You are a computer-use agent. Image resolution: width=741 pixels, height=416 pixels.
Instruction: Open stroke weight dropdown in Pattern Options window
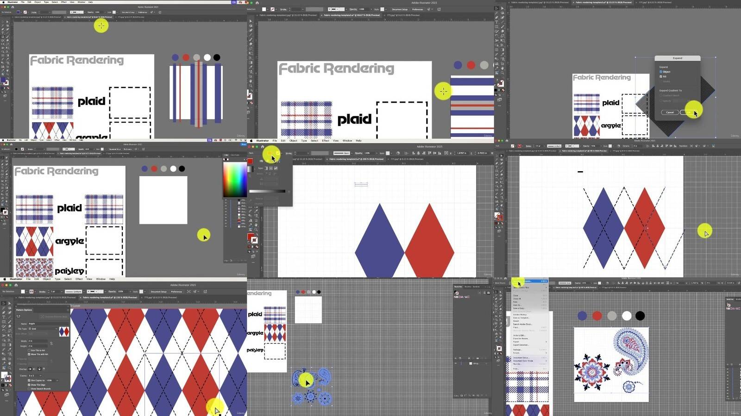click(62, 292)
